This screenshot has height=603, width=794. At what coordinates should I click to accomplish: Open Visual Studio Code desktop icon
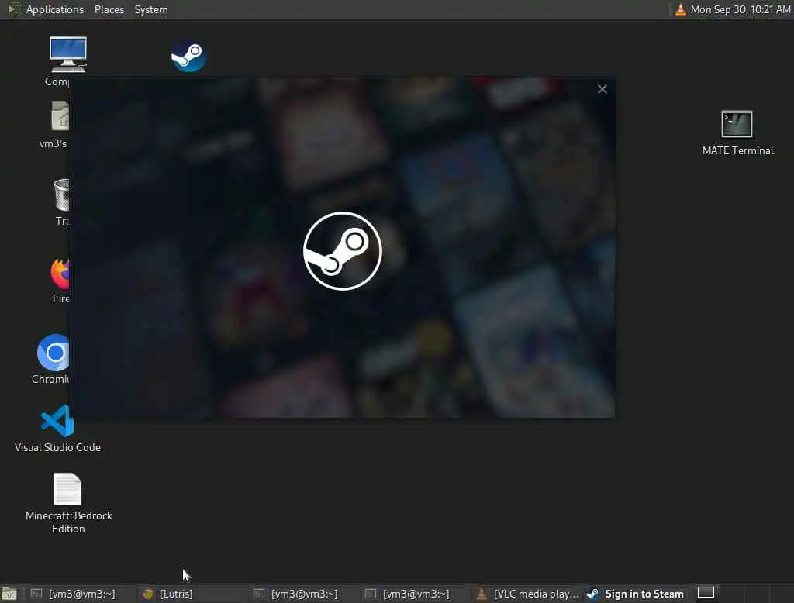coord(57,421)
